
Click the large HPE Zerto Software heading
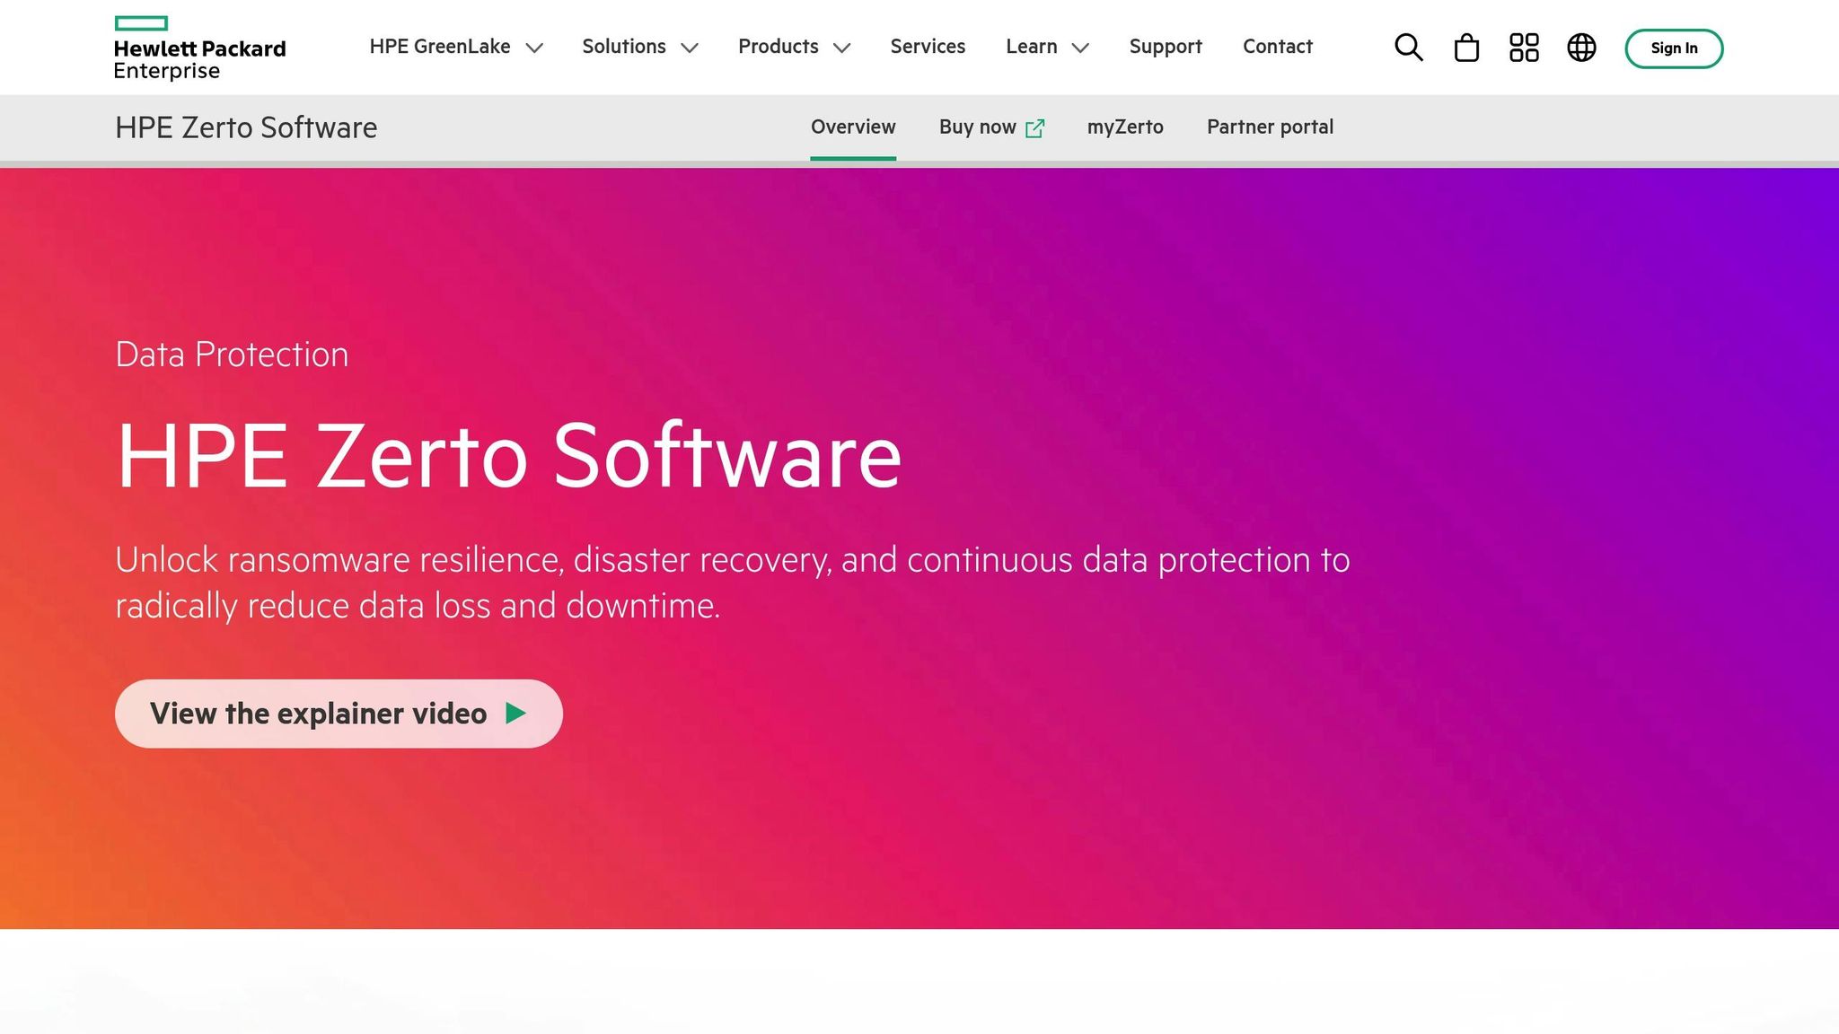[x=508, y=456]
